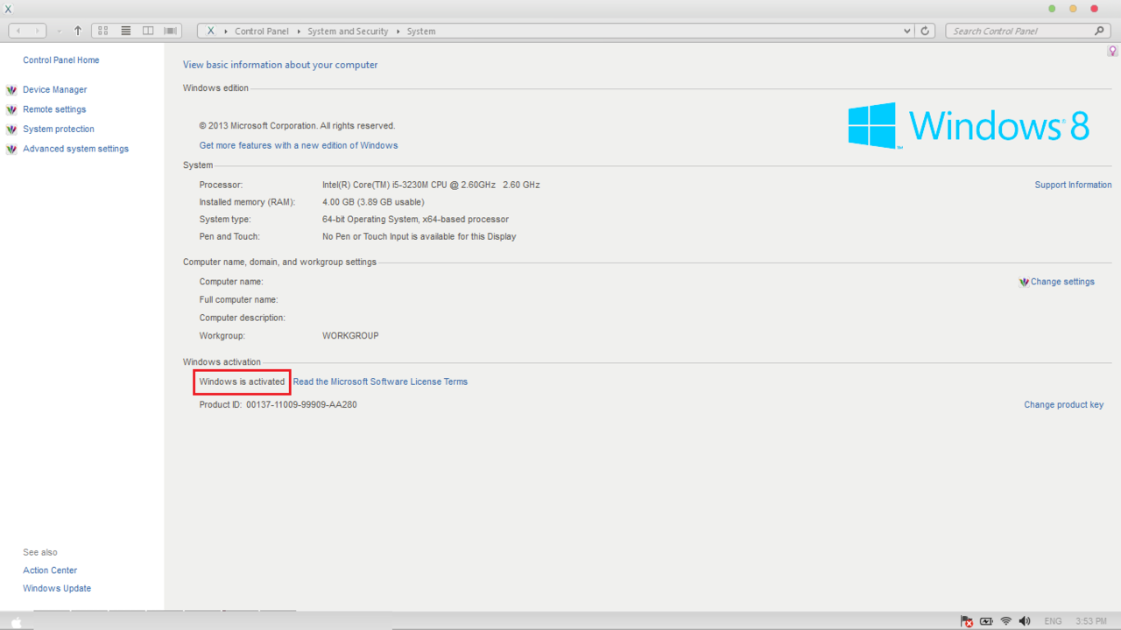Image resolution: width=1121 pixels, height=630 pixels.
Task: Click ENG language indicator
Action: tap(1053, 621)
